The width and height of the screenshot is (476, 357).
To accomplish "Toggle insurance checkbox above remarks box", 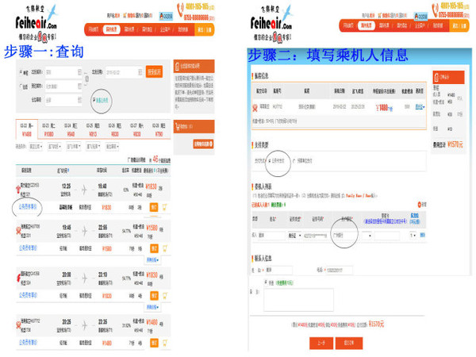I will pyautogui.click(x=266, y=282).
